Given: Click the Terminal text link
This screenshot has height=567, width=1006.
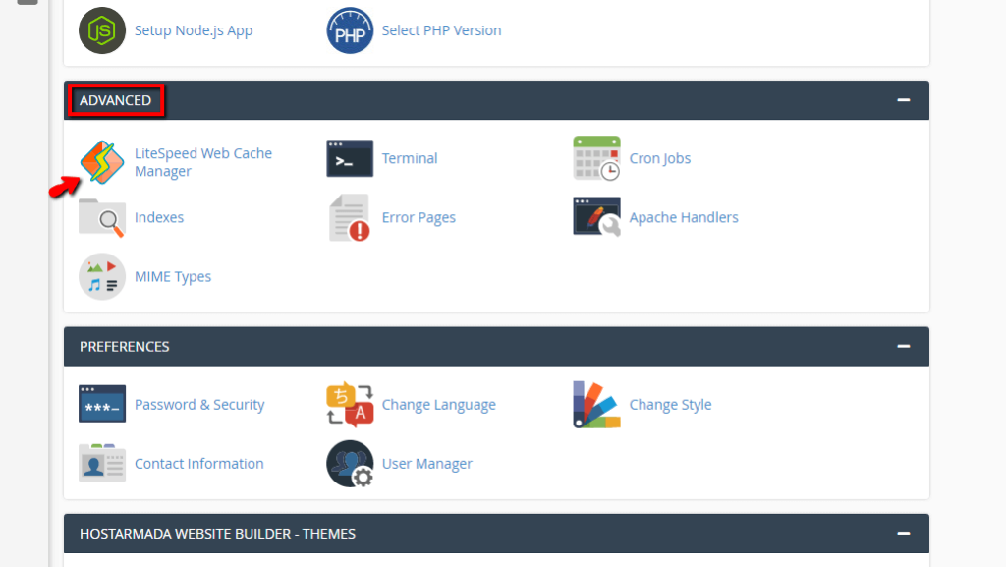Looking at the screenshot, I should point(410,158).
